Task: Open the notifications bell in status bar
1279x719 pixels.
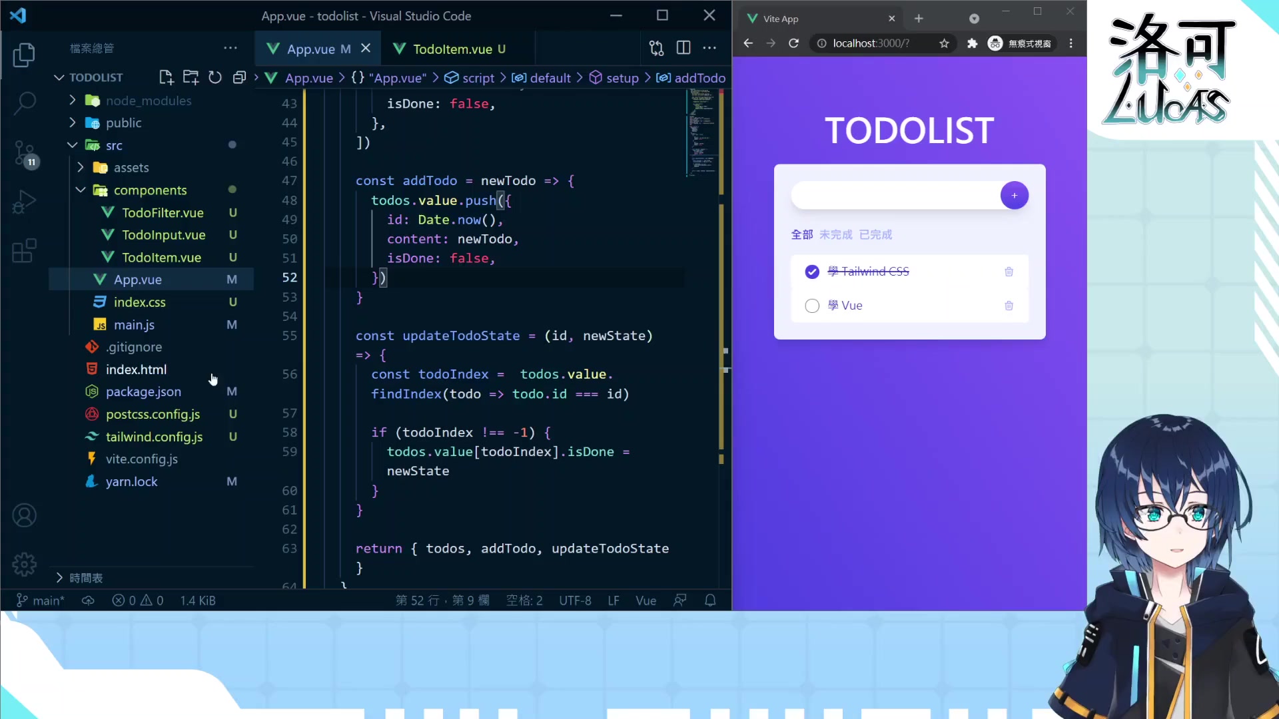Action: pos(710,600)
